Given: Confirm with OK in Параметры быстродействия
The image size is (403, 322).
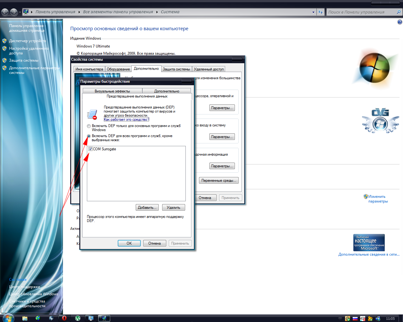Looking at the screenshot, I should pos(129,243).
